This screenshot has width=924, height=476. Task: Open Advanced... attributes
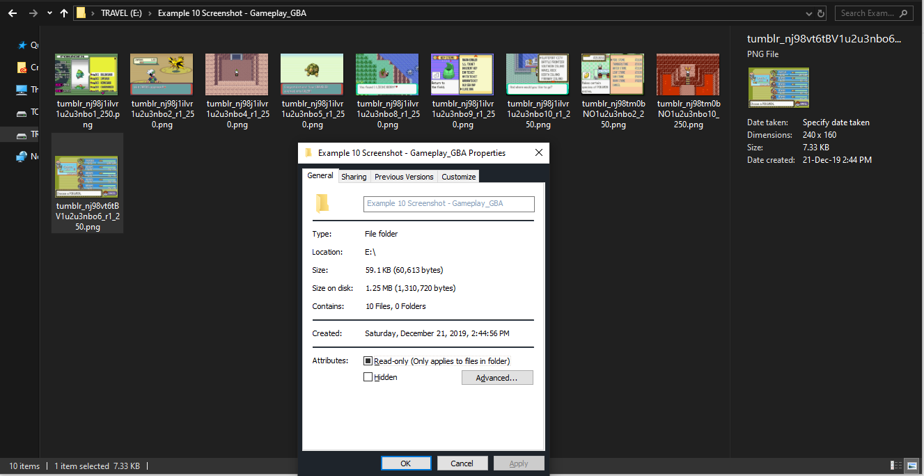[x=497, y=378]
